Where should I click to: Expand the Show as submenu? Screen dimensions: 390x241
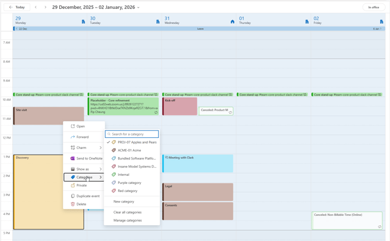point(100,169)
